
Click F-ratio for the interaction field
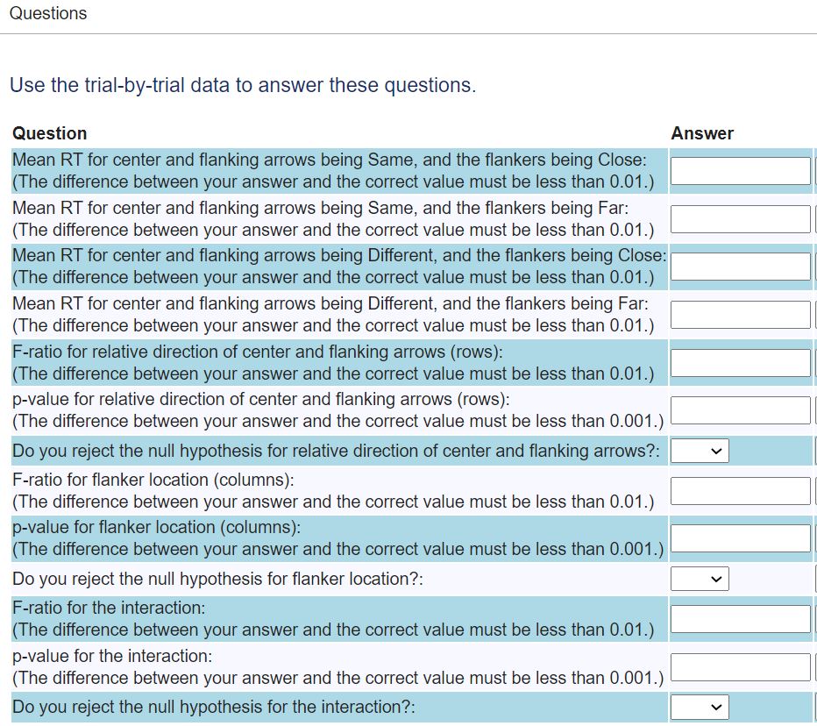pos(741,619)
